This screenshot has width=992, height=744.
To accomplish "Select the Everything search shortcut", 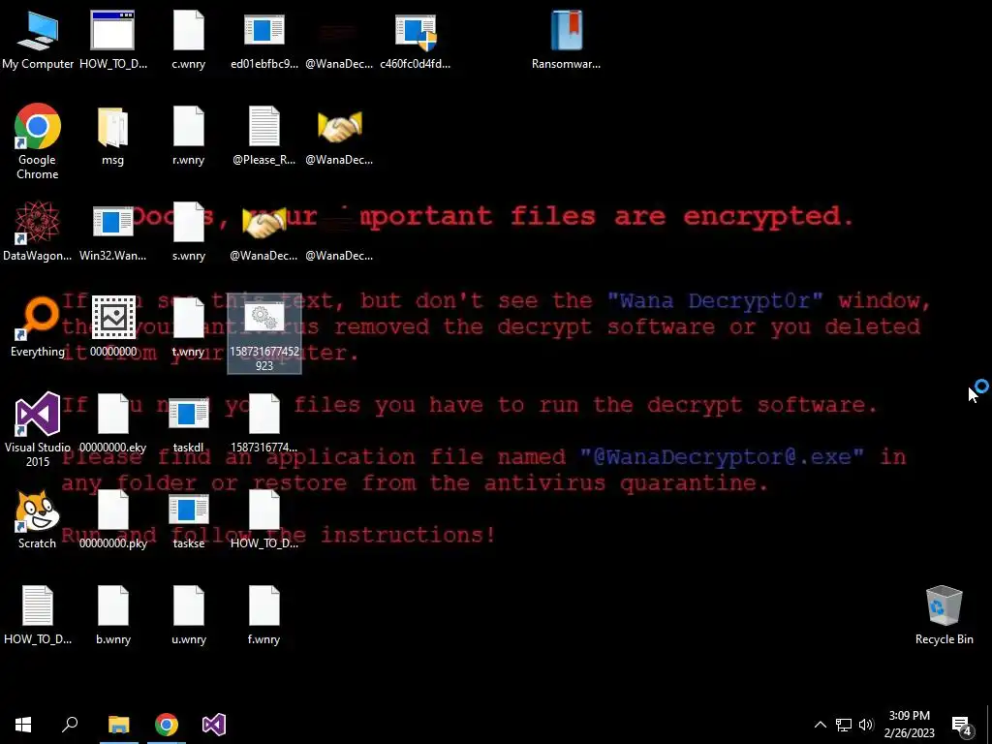I will coord(38,328).
